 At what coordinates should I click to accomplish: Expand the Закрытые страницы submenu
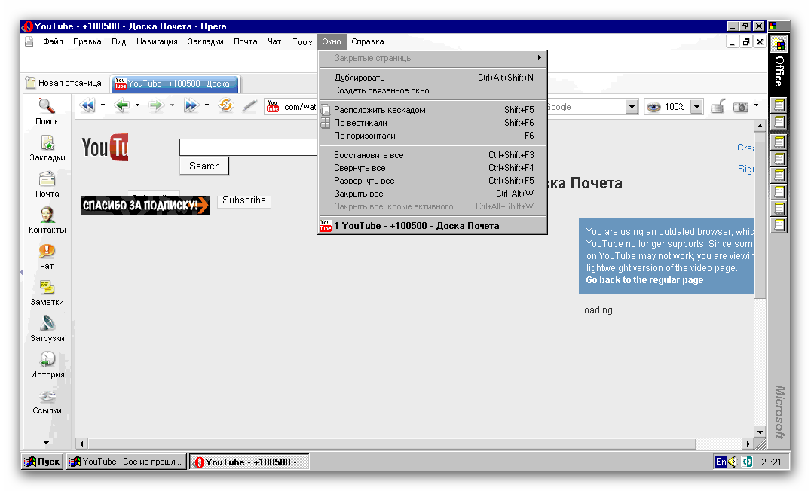[x=433, y=58]
